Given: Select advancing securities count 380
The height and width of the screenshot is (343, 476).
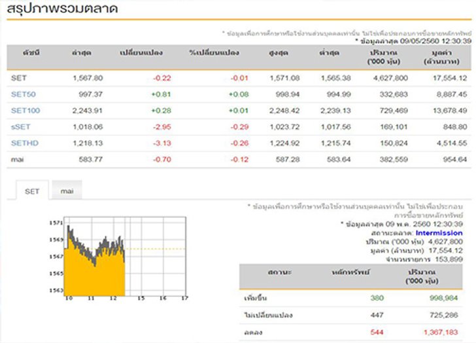Looking at the screenshot, I should click(x=377, y=298).
